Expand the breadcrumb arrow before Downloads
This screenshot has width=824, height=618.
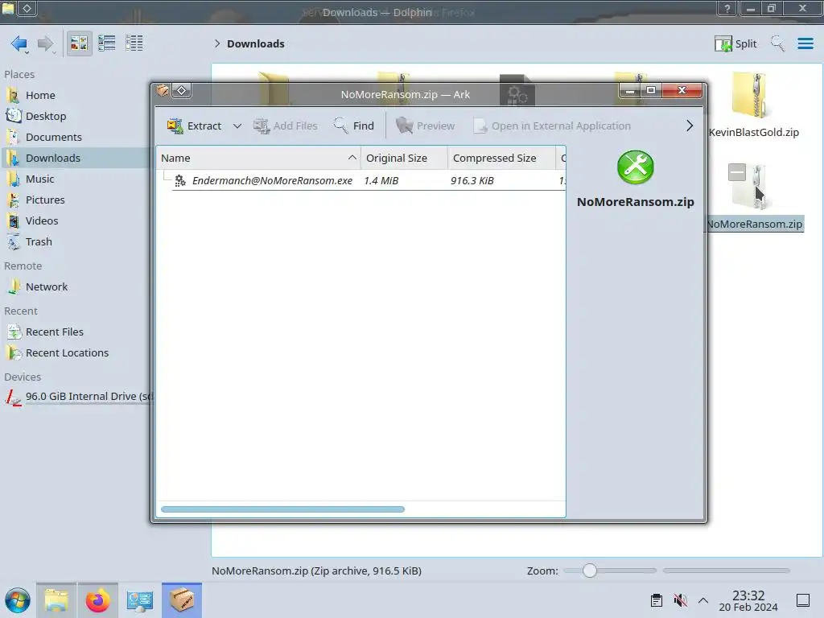[217, 43]
